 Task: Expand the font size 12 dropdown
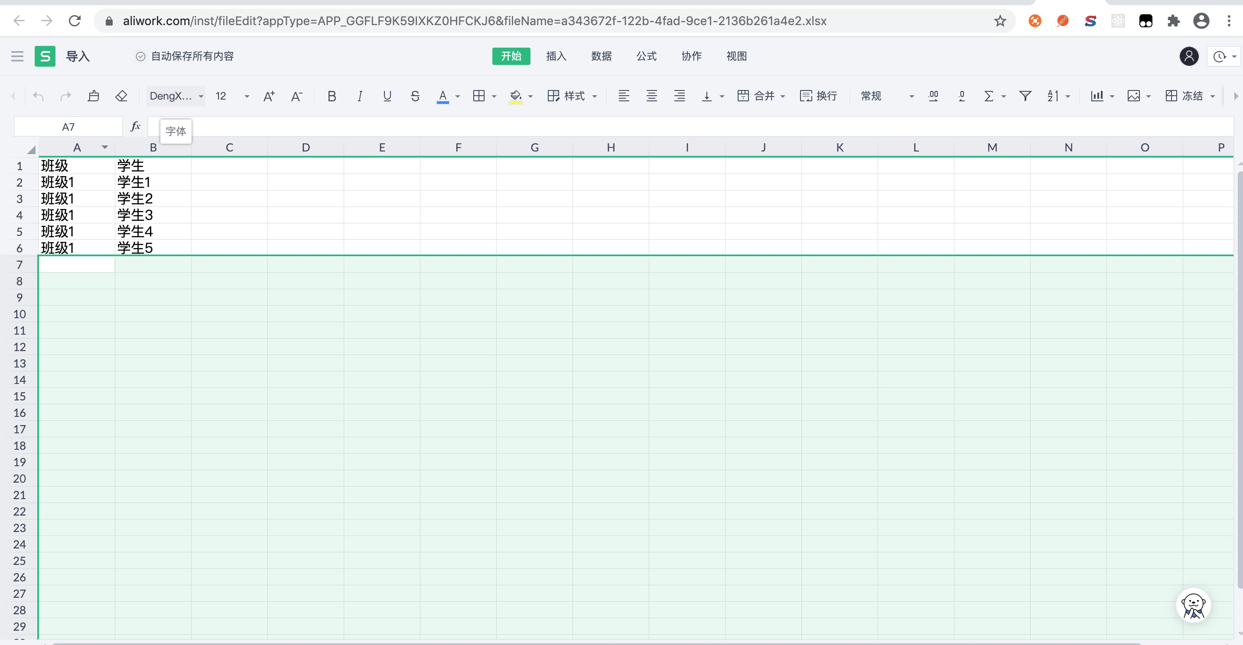[x=247, y=96]
